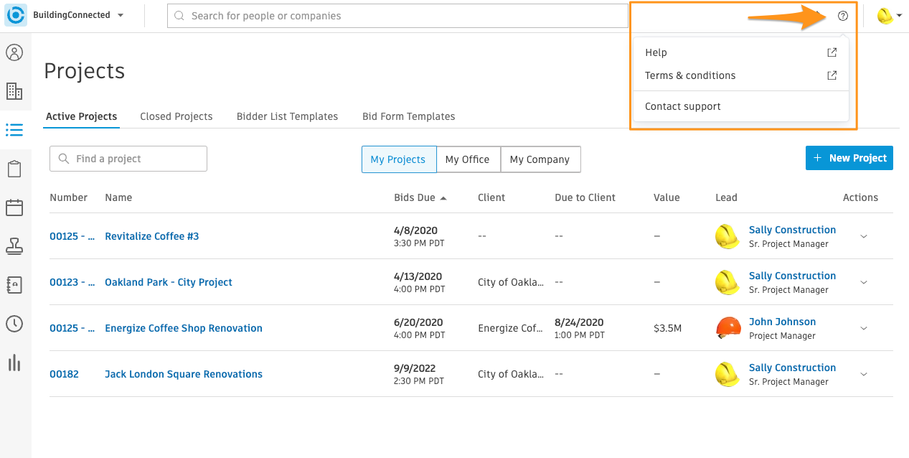909x458 pixels.
Task: Open the bar chart reports icon
Action: pos(14,363)
